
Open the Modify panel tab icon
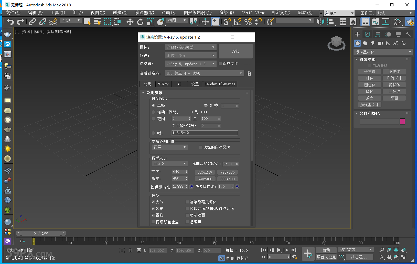tap(368, 34)
